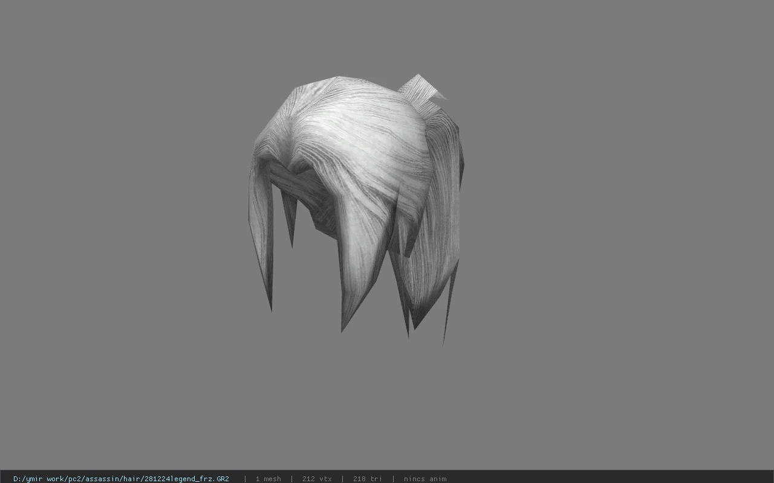Click the "nincs anim" status entry
The width and height of the screenshot is (774, 483).
(x=425, y=479)
